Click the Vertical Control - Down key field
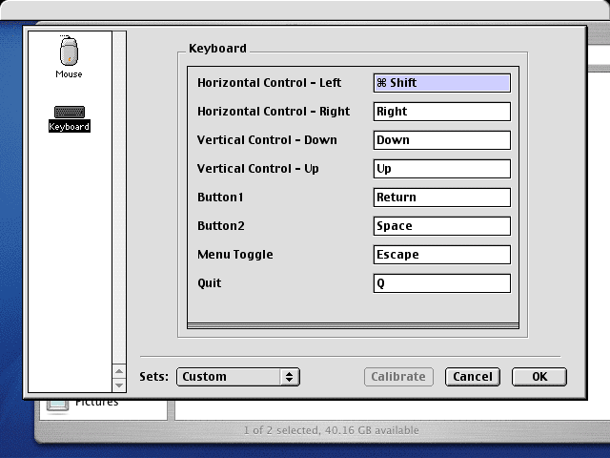 [441, 140]
